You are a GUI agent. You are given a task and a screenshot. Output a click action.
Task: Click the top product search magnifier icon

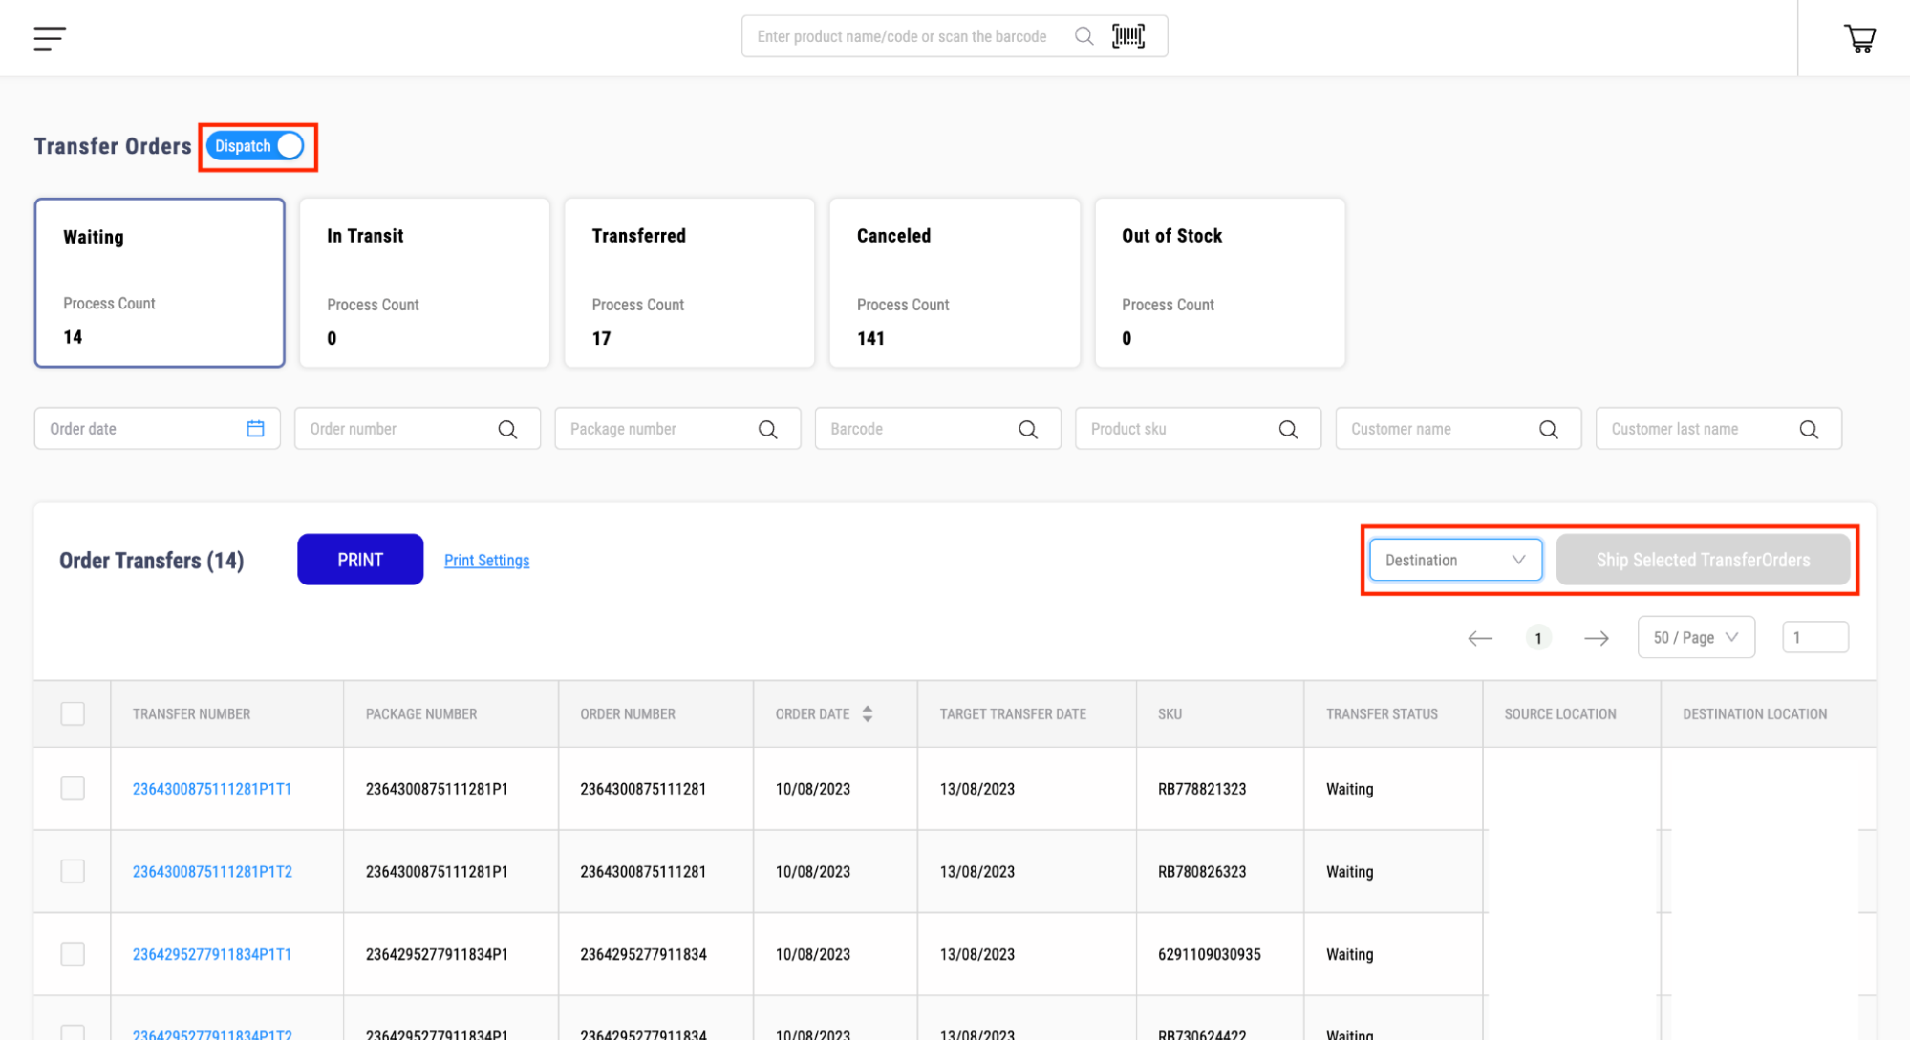(x=1084, y=36)
